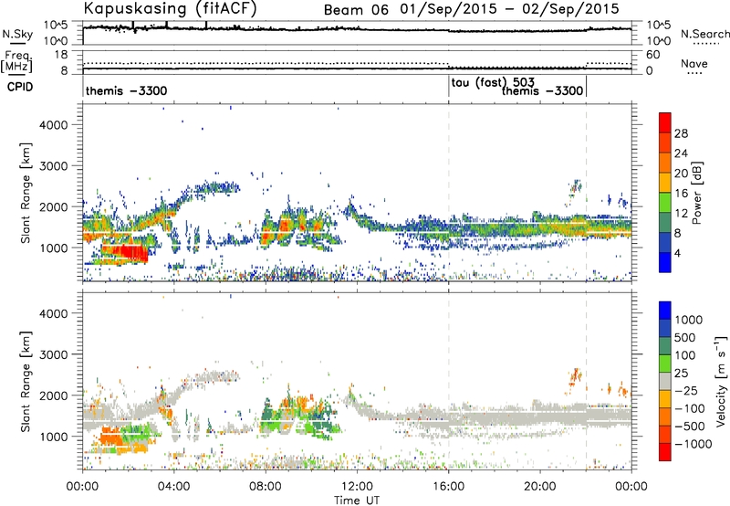Click the dashed 16:00 marker line in power panel
The width and height of the screenshot is (730, 506).
tap(449, 193)
